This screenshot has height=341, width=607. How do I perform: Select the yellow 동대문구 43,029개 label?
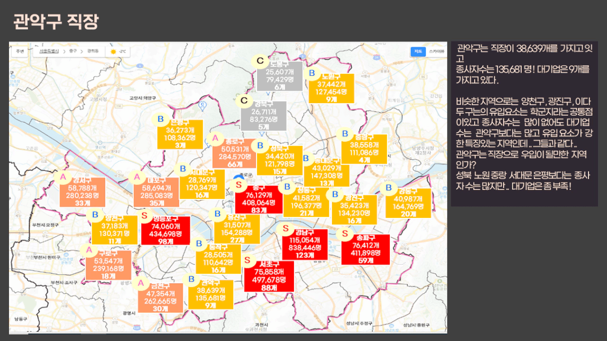pyautogui.click(x=327, y=172)
